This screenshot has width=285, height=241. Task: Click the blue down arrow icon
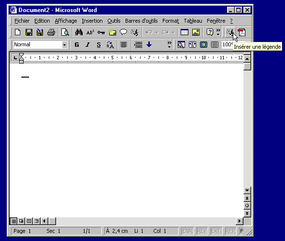pos(149,45)
